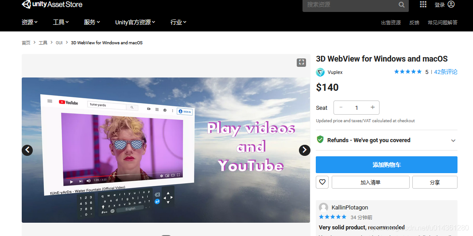Click the product title heading
Screen dimensions: 473x236
point(382,58)
